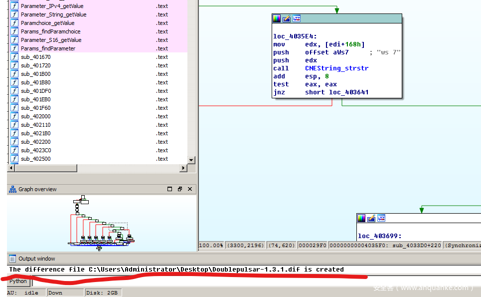Image resolution: width=481 pixels, height=297 pixels.
Task: Click the Graph overview panel icon
Action: [x=12, y=189]
